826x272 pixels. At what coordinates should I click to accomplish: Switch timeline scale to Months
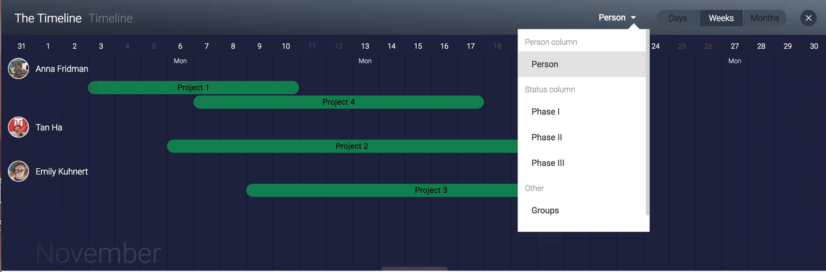pyautogui.click(x=765, y=18)
